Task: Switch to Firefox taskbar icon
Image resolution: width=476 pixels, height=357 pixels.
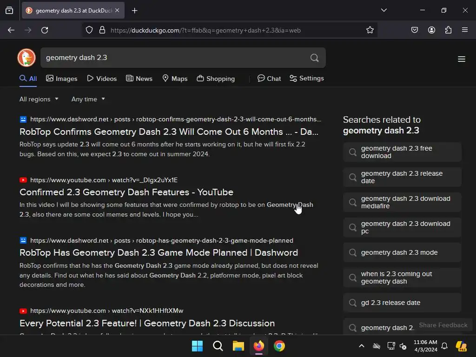Action: point(258,346)
